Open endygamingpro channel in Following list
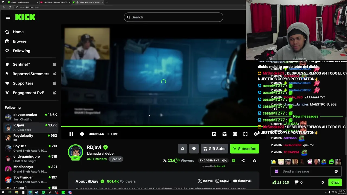Image resolution: width=347 pixels, height=195 pixels. pos(30,159)
